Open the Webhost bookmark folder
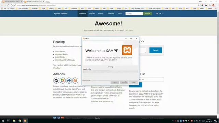 click(73, 9)
